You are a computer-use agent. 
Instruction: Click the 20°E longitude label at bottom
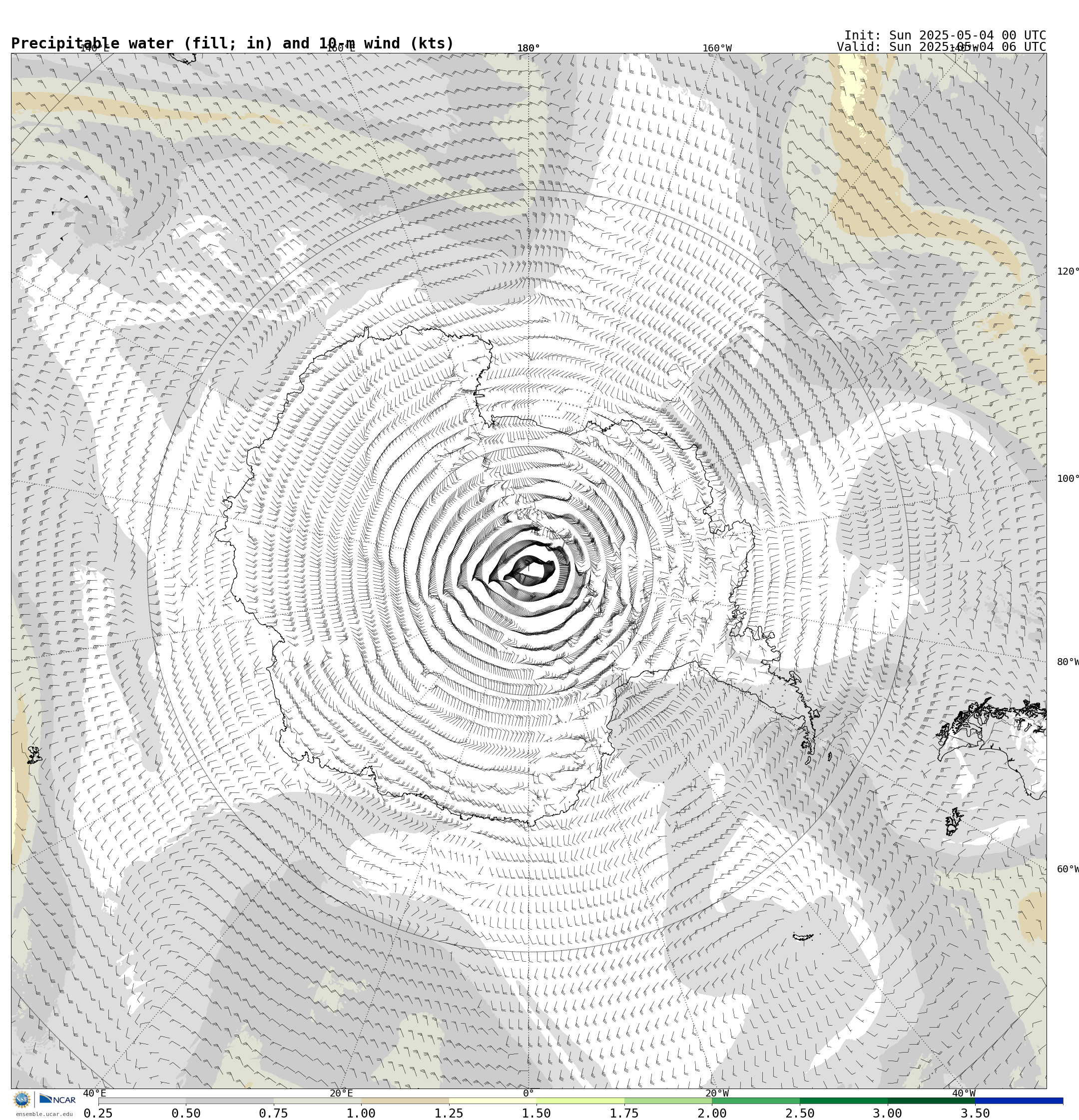pyautogui.click(x=341, y=1094)
